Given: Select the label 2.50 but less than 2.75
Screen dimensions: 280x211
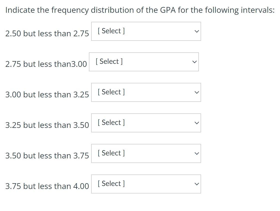Looking at the screenshot, I should (47, 33).
